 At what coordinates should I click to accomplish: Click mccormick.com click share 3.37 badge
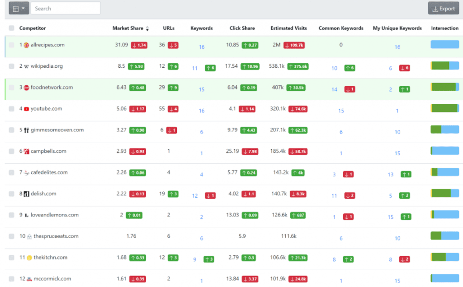click(250, 279)
